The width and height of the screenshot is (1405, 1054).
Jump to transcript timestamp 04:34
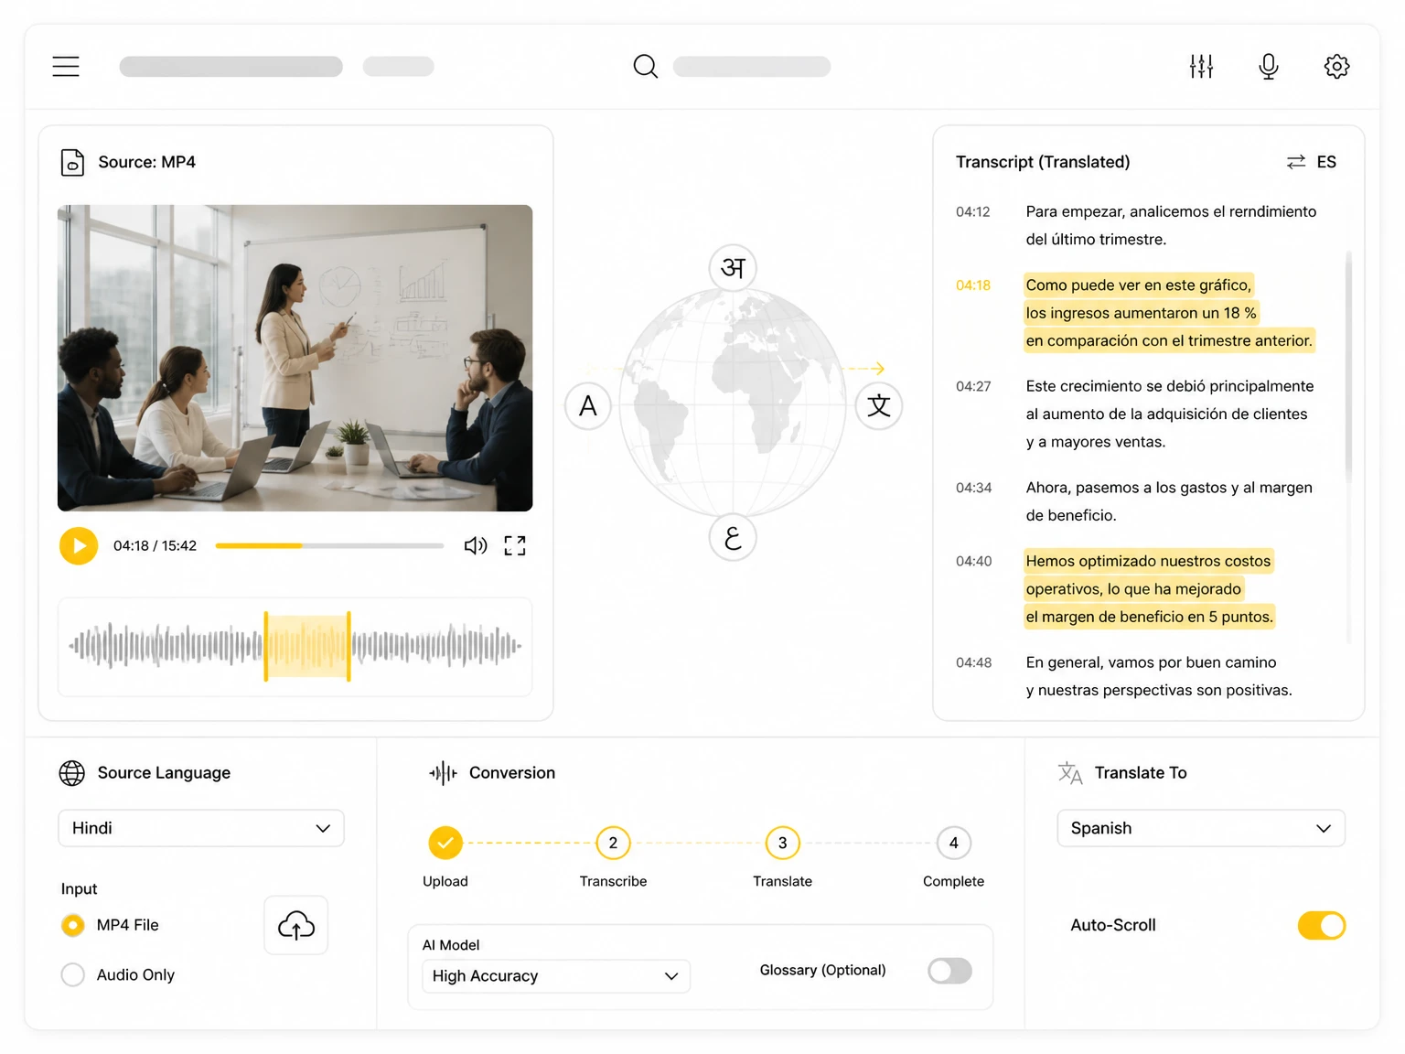[973, 489]
